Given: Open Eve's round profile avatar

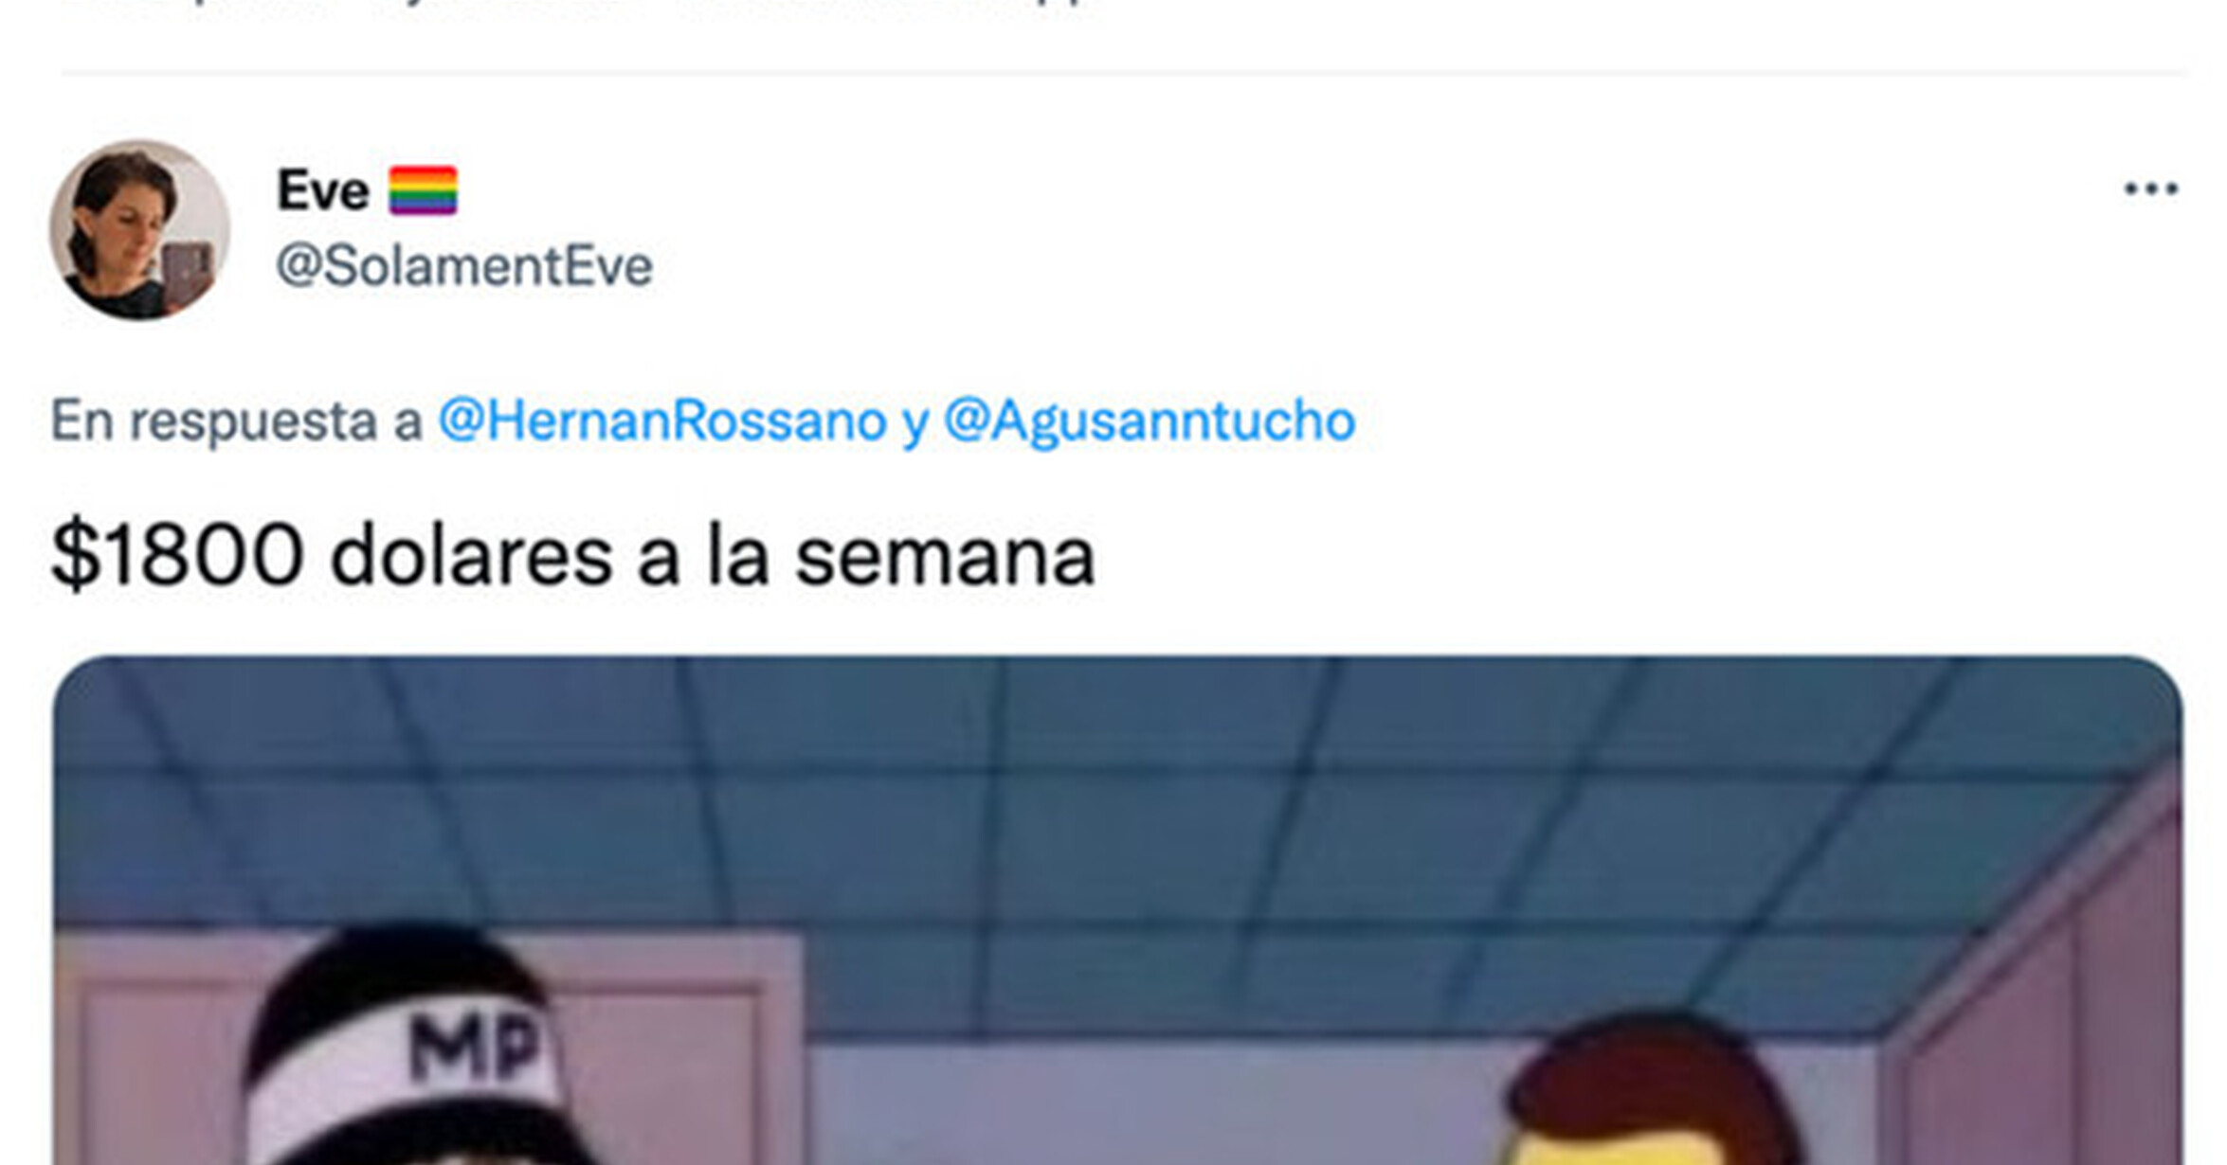Looking at the screenshot, I should point(139,229).
